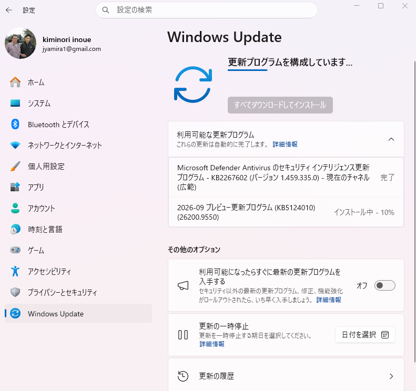Image resolution: width=416 pixels, height=391 pixels.
Task: Click the インストール中 - 10% status
Action: coord(364,212)
